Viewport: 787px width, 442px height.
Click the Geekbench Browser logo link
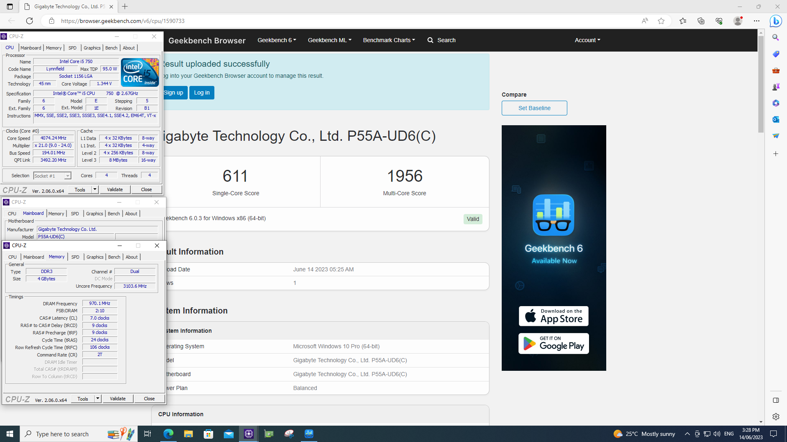click(x=207, y=41)
